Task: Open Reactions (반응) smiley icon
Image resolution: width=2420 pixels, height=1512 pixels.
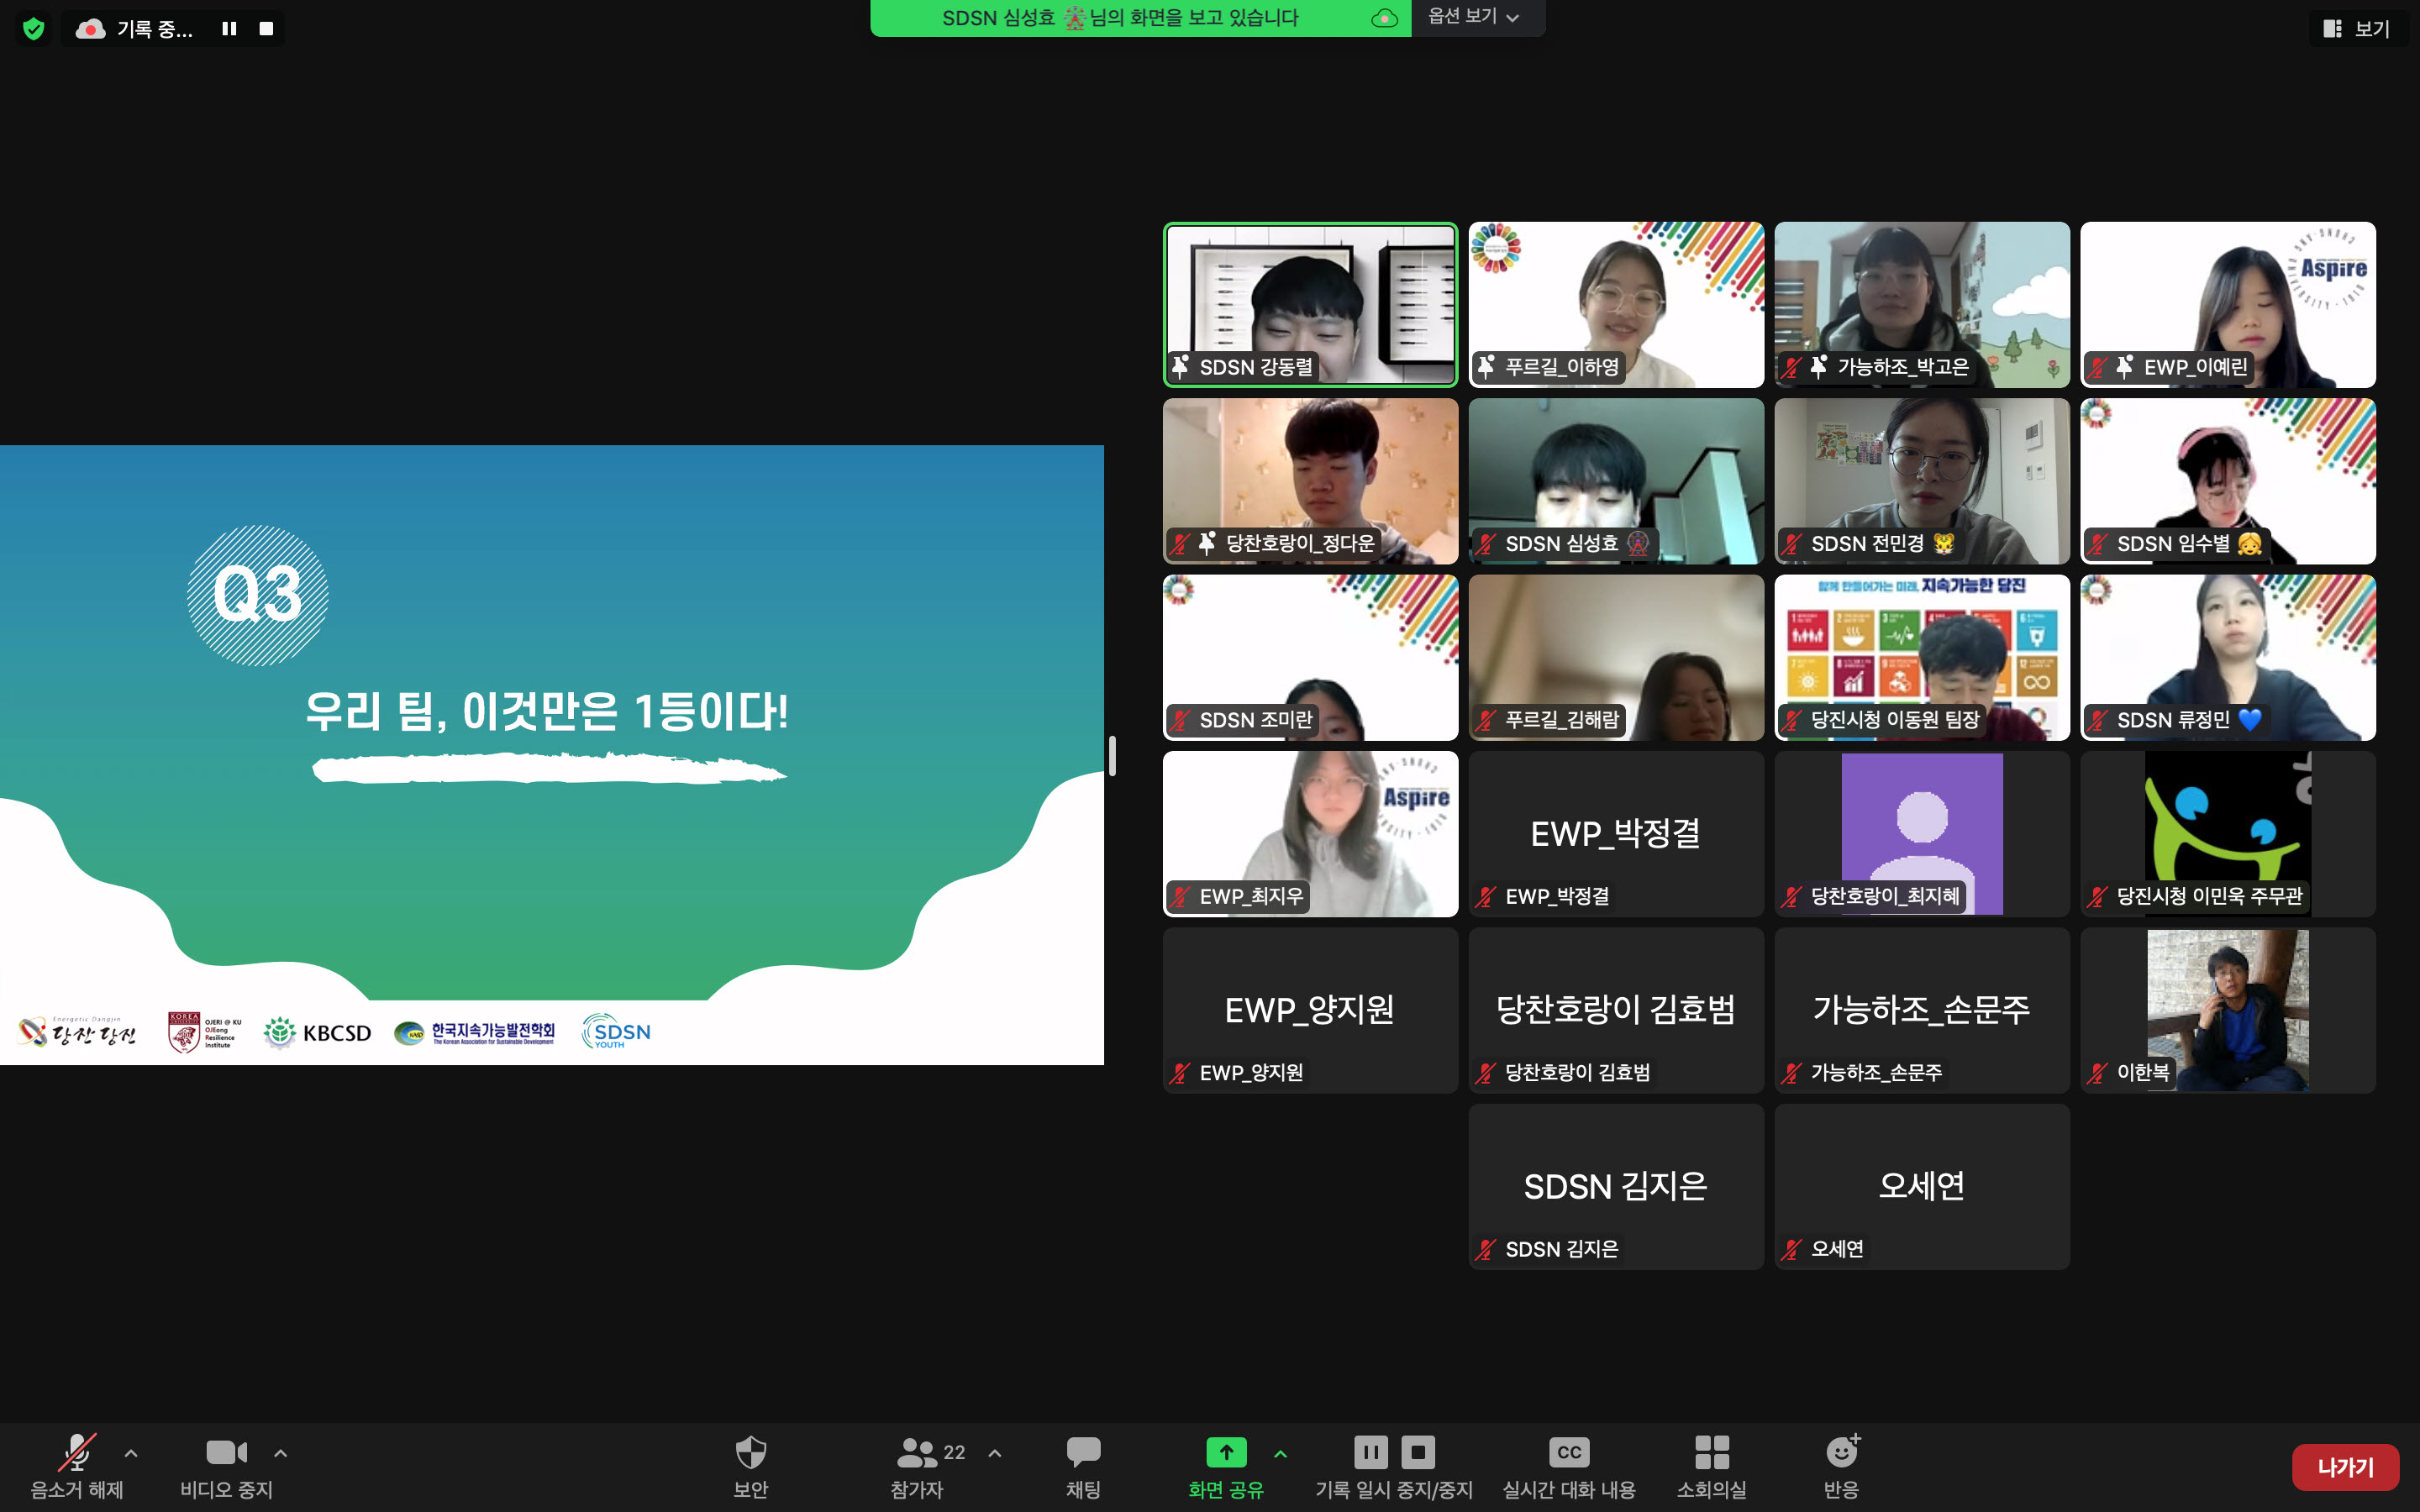Action: (x=1841, y=1452)
